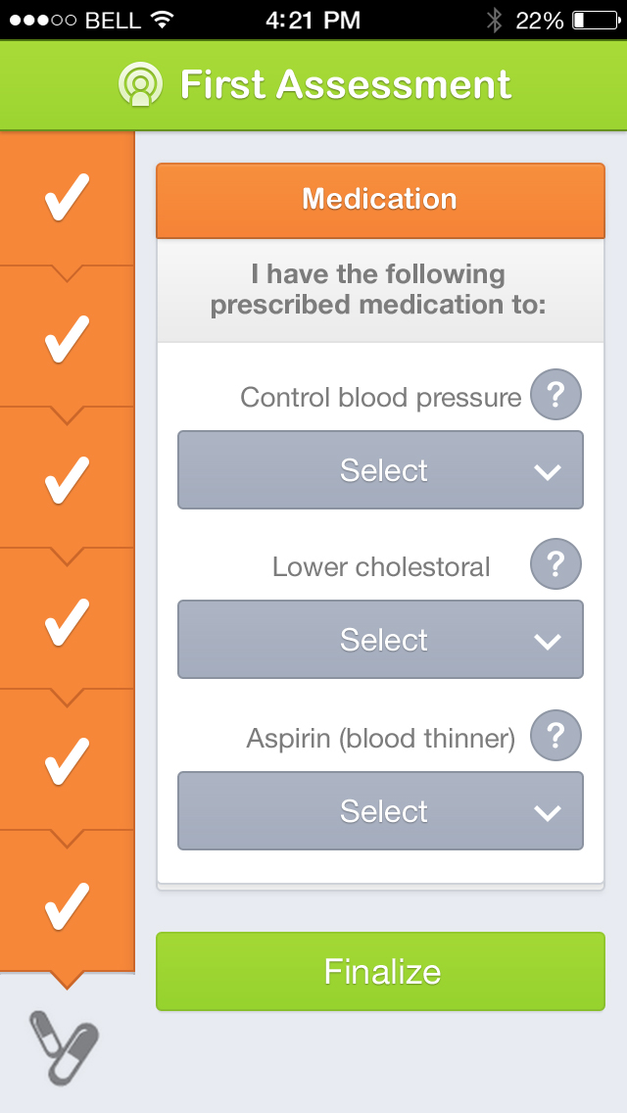
Task: Tap the orange Medication section header
Action: [380, 200]
